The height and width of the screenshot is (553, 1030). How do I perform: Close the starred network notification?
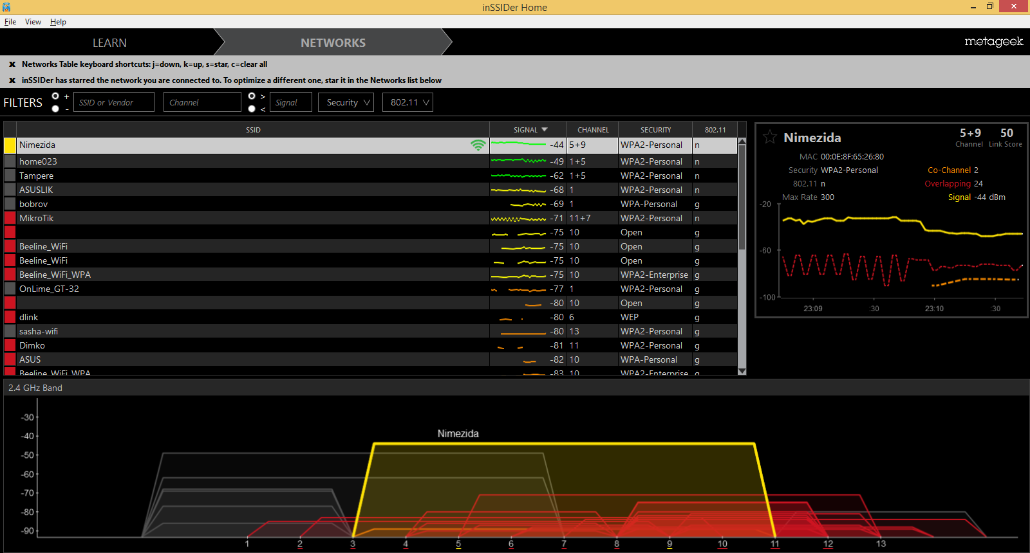pos(12,80)
